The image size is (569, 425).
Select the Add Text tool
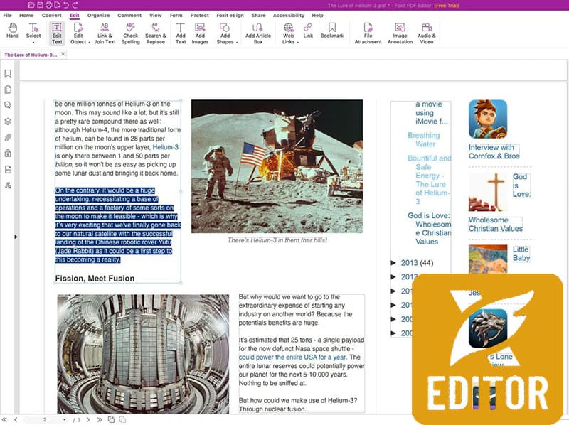tap(181, 33)
